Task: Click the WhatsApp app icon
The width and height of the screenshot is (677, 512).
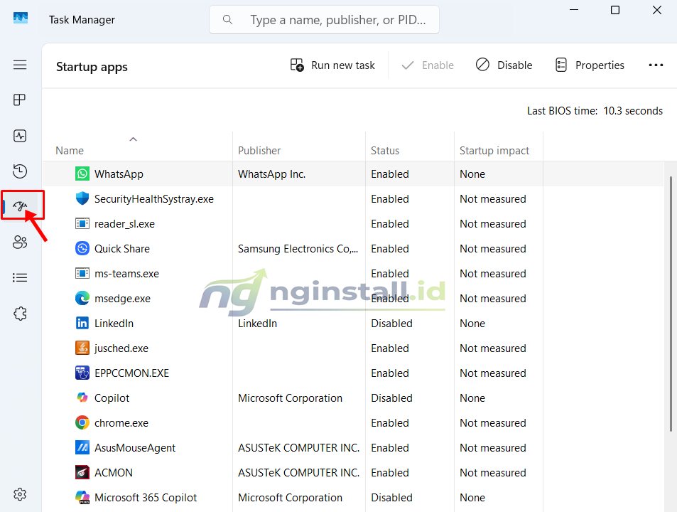Action: [x=82, y=174]
